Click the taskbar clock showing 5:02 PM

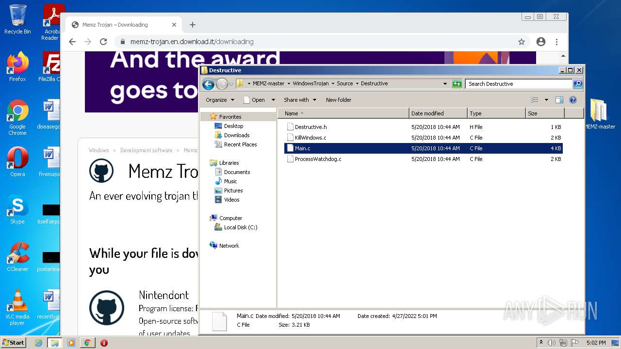point(596,343)
